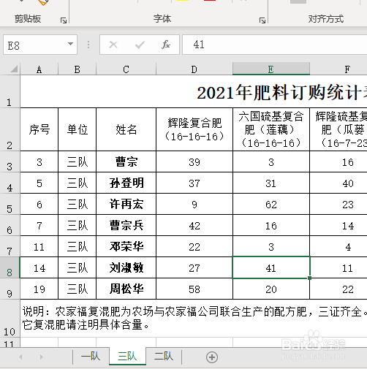Click the note cell starting with 说明

(x=194, y=319)
